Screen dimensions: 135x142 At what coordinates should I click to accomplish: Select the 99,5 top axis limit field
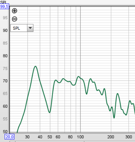4,7
